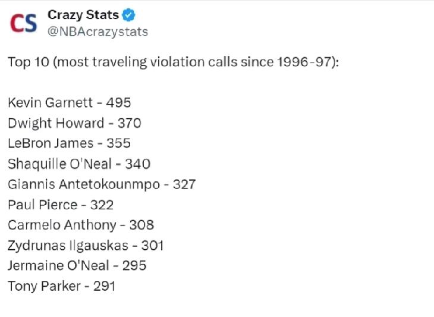Click the blue verified checkmark badge
434x317 pixels.
(128, 15)
